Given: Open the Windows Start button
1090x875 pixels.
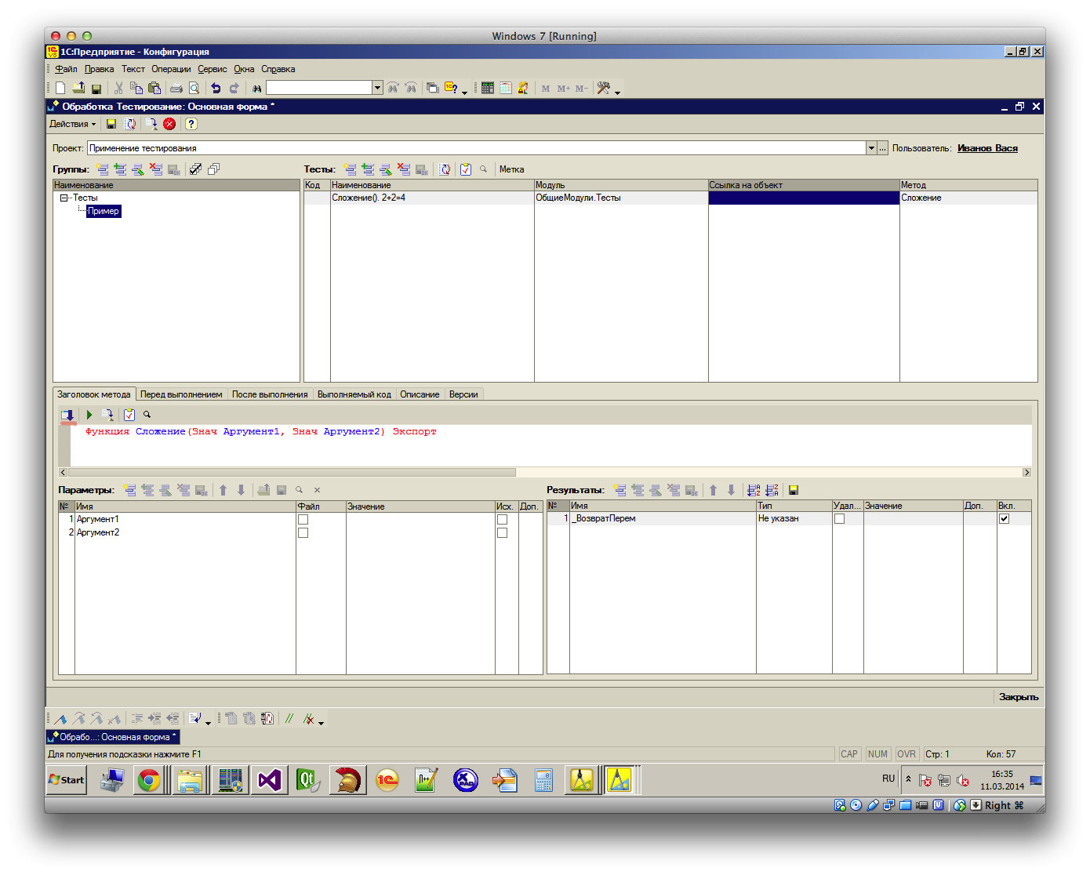Looking at the screenshot, I should point(67,779).
